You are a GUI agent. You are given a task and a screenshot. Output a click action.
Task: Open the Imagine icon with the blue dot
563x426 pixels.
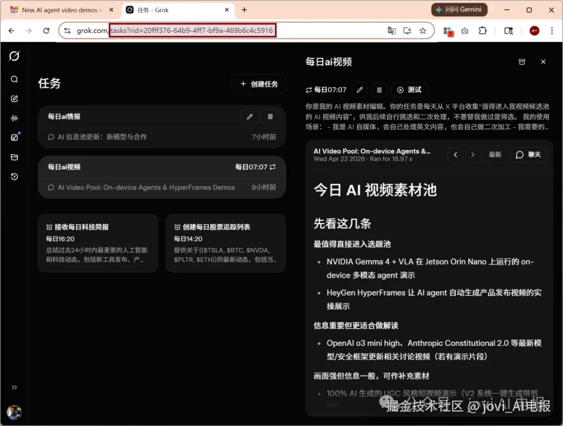[15, 137]
